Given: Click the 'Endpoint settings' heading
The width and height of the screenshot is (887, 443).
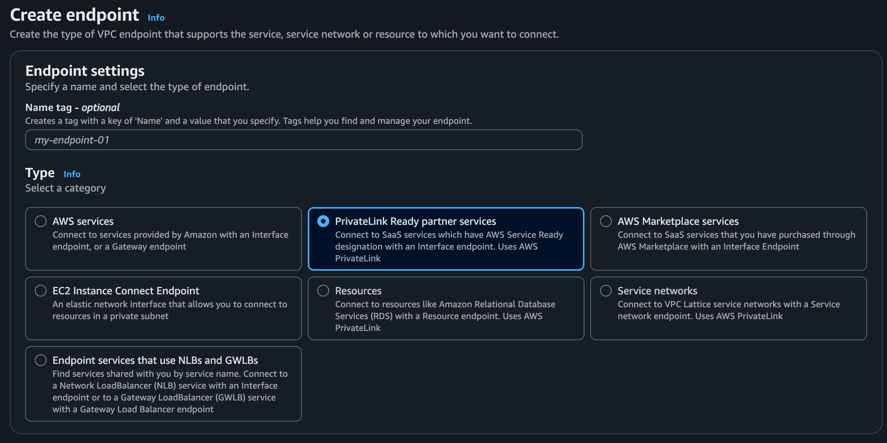Looking at the screenshot, I should point(85,71).
